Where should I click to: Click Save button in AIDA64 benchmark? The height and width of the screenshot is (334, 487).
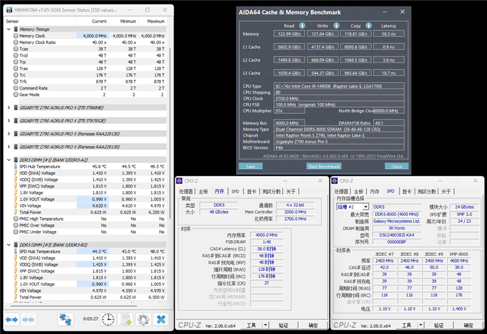[x=250, y=166]
